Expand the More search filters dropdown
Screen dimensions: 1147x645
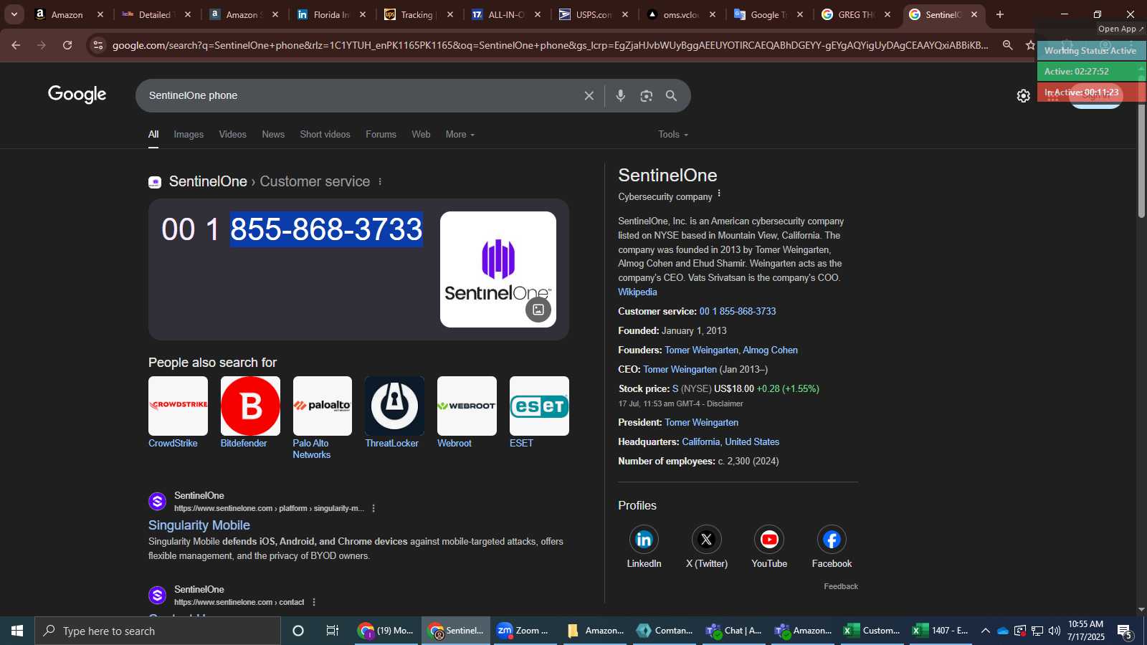pyautogui.click(x=460, y=134)
